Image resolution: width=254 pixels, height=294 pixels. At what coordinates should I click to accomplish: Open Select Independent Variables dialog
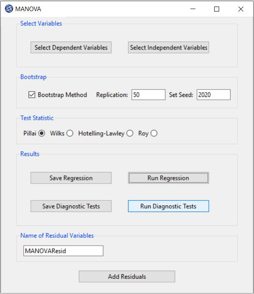168,48
